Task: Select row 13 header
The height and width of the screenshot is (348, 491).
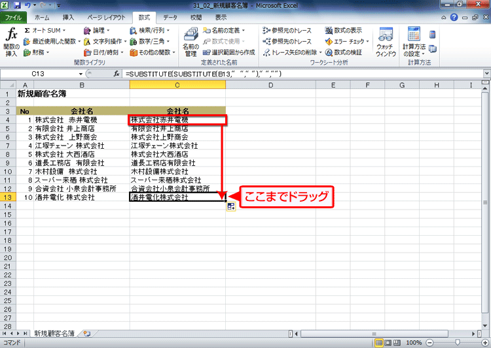Action: coord(8,197)
